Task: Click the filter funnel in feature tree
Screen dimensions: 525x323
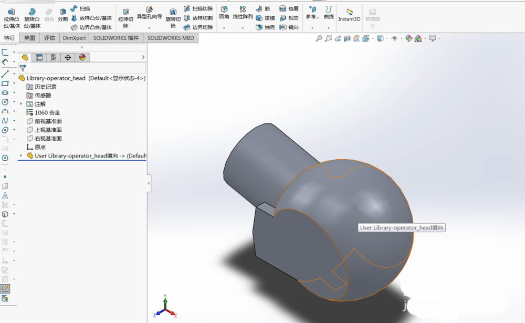Action: [23, 68]
